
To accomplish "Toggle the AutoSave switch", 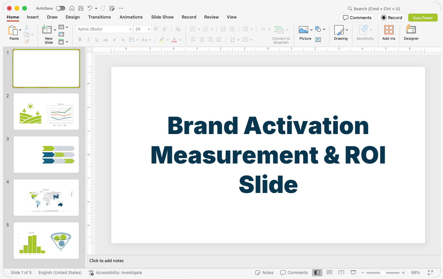I will (x=61, y=8).
